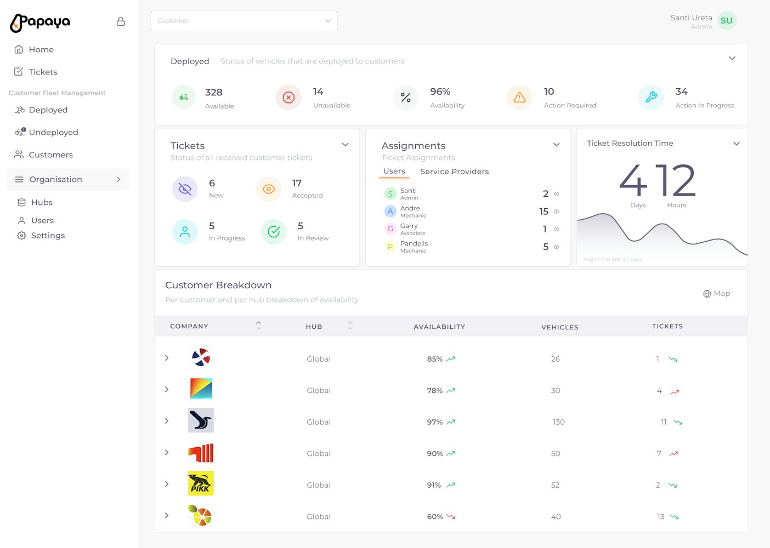Viewport: 770px width, 548px height.
Task: Sort table by Company column
Action: tap(258, 326)
